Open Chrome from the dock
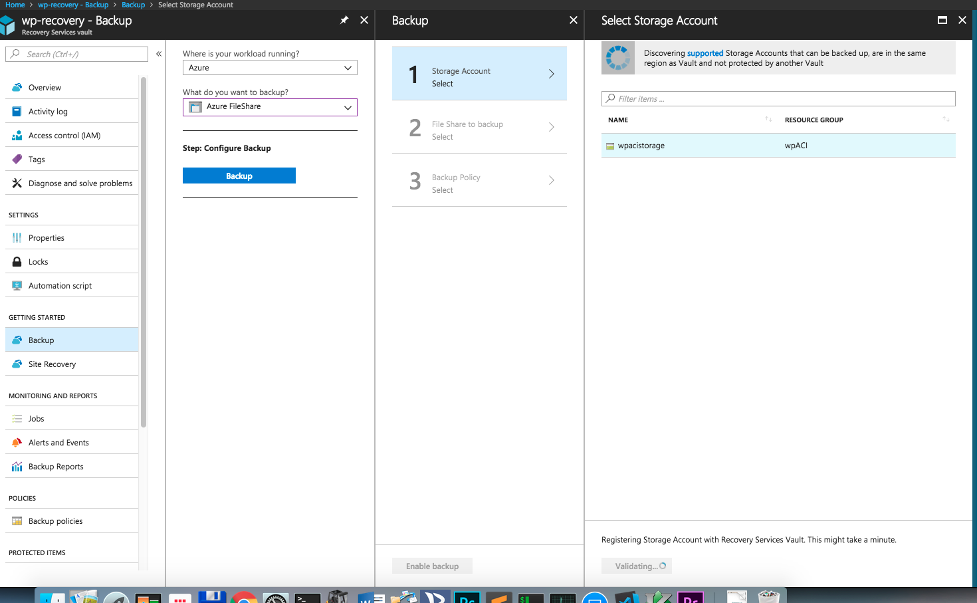This screenshot has height=603, width=977. [x=244, y=597]
